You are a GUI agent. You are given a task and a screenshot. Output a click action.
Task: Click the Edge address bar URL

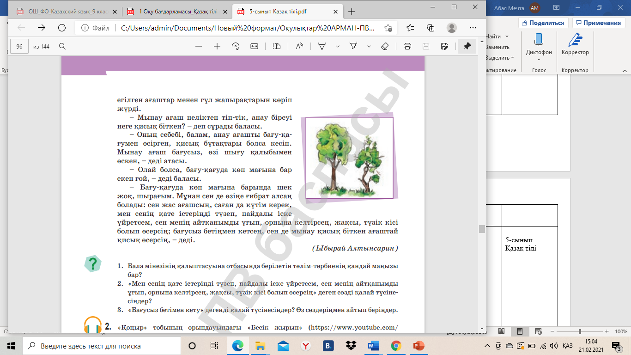pos(249,28)
